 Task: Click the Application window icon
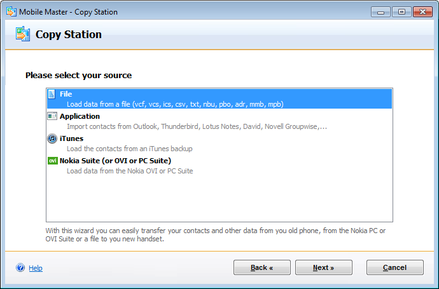[52, 116]
